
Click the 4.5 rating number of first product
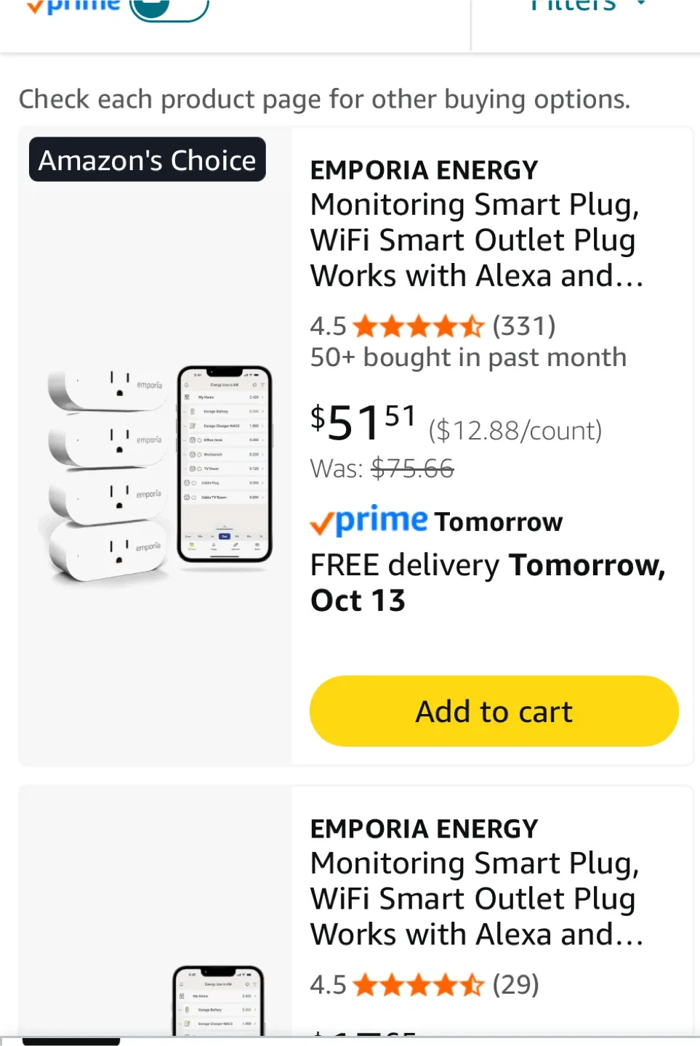328,327
